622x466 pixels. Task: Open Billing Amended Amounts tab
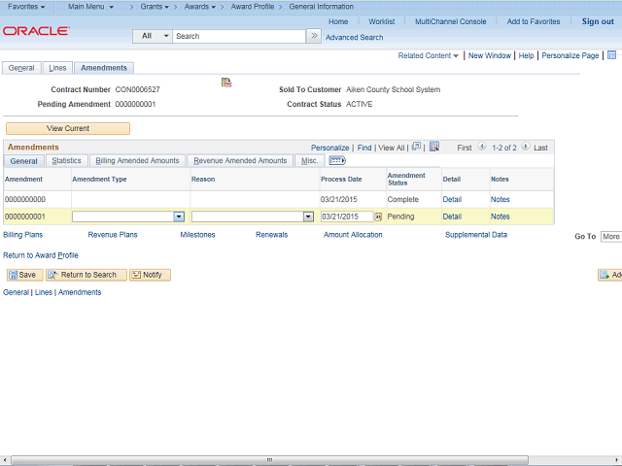[137, 160]
